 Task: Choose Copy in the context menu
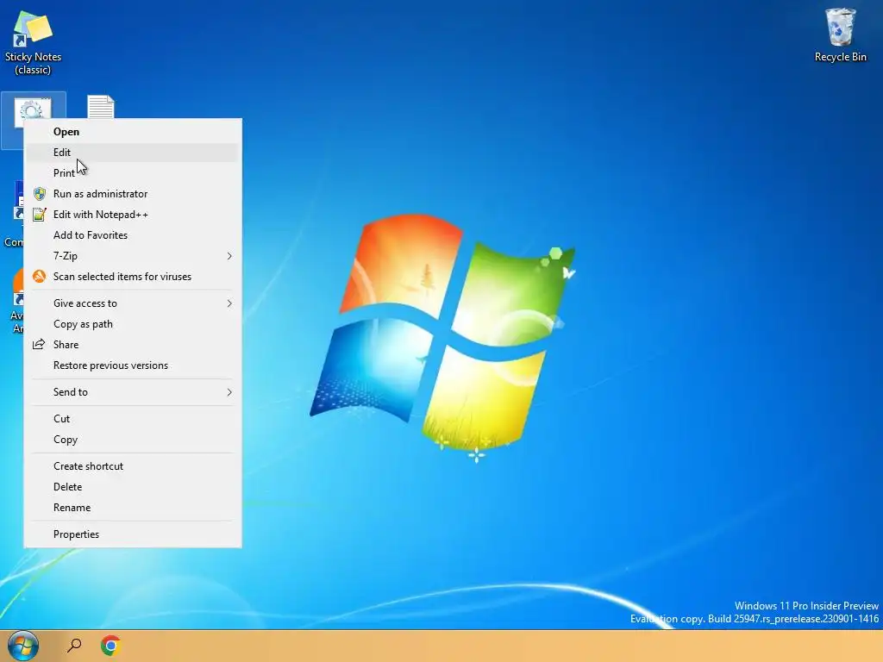133,440
